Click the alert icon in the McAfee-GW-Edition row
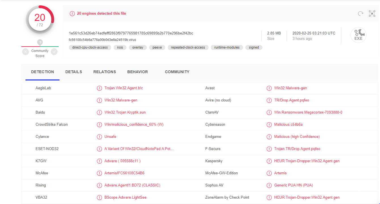 pyautogui.click(x=269, y=173)
